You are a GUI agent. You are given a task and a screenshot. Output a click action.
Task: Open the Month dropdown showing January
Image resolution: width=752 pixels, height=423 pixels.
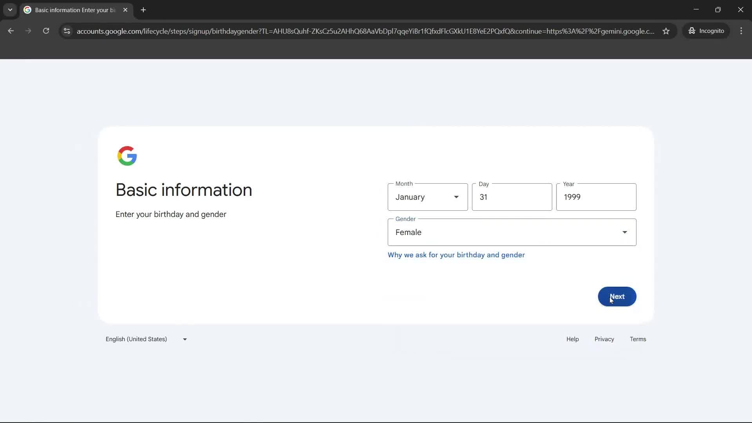pos(427,197)
